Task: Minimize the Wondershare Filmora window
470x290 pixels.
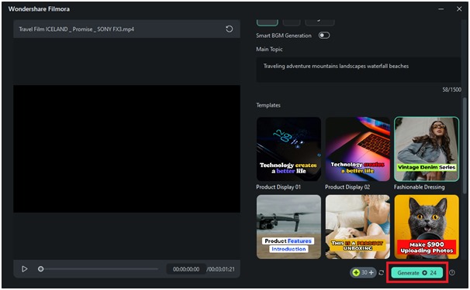Action: pyautogui.click(x=441, y=9)
